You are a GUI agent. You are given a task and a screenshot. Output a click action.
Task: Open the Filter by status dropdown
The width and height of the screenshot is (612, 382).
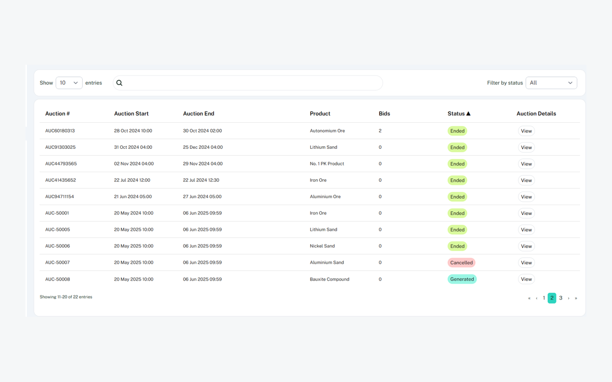(x=551, y=83)
